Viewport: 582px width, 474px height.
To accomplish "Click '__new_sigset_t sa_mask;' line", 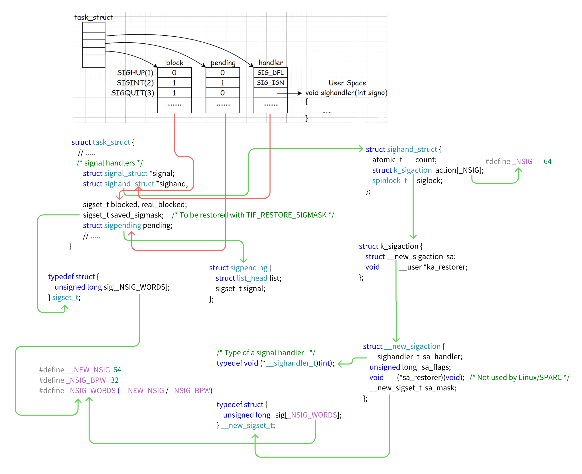I will (412, 388).
